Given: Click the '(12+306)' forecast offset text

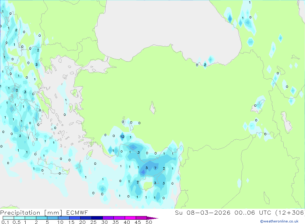Looking at the screenshot, I should 290,212.
